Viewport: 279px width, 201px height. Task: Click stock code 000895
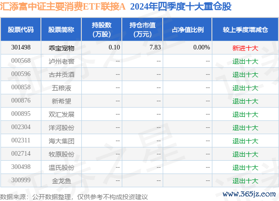point(21,114)
